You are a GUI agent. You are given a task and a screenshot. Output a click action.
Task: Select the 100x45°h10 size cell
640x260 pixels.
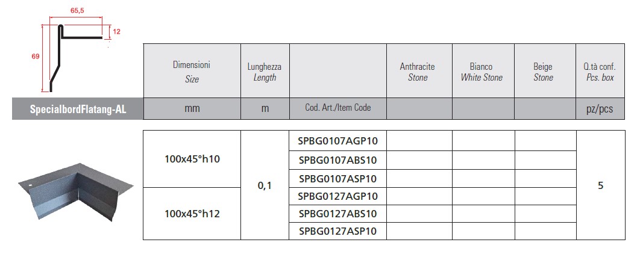point(192,159)
